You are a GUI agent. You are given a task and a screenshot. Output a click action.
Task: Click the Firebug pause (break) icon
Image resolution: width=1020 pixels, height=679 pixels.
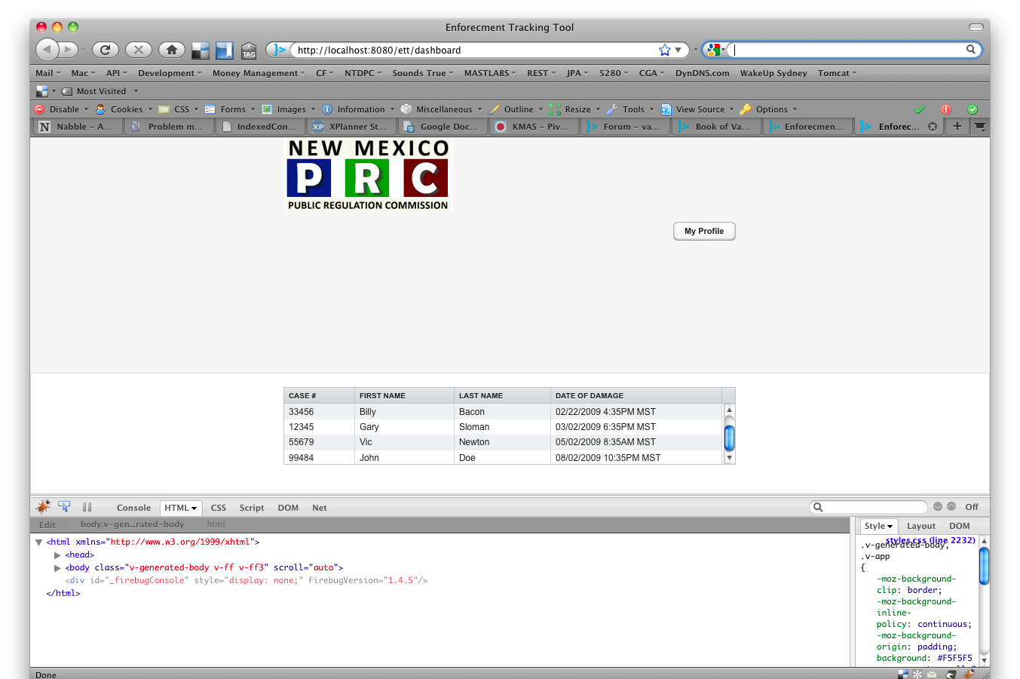87,508
